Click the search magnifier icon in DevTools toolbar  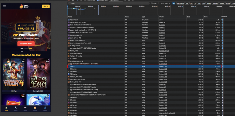point(81,0)
